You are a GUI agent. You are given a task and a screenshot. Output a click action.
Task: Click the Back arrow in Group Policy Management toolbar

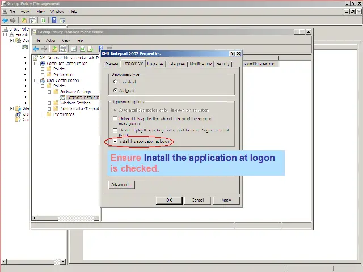point(5,20)
